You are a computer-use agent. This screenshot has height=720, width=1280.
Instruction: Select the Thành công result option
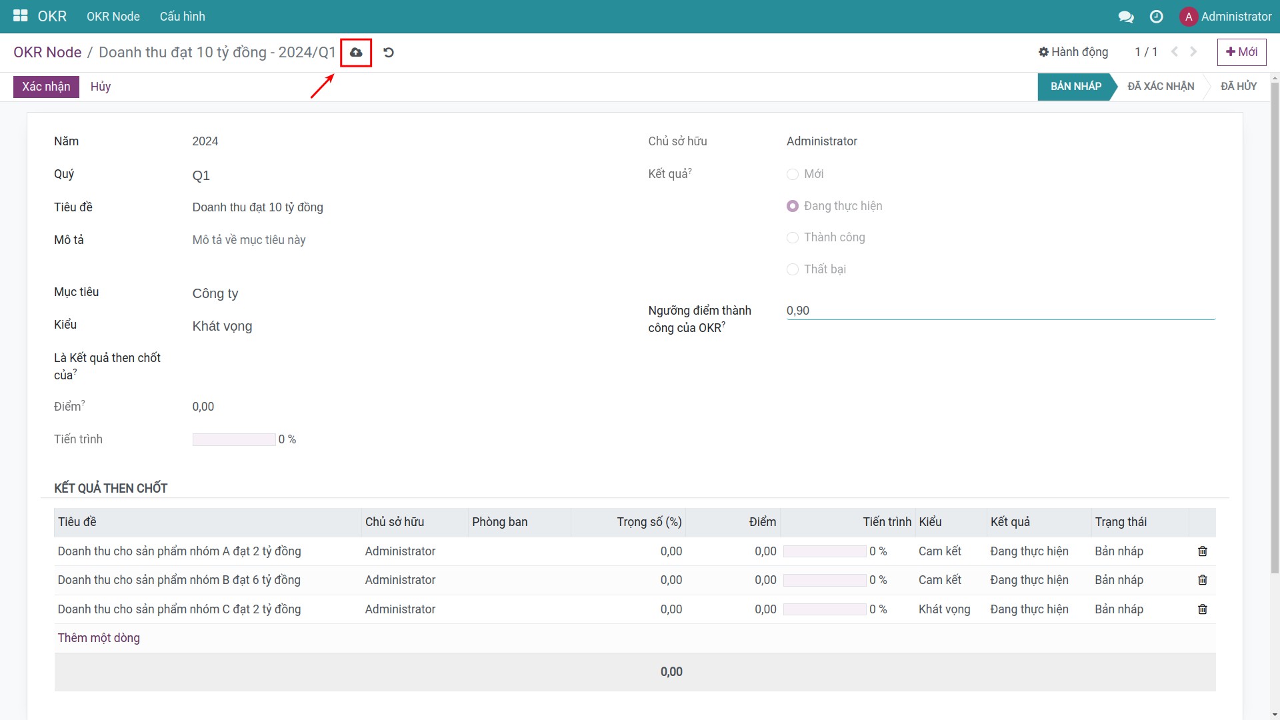793,237
